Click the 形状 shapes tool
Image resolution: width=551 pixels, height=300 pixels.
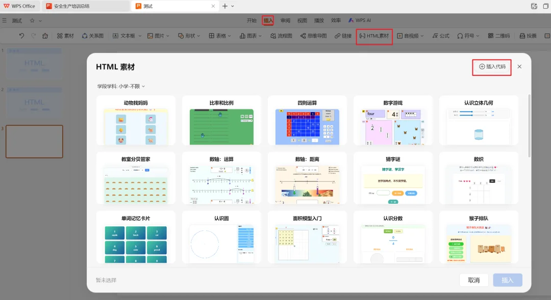(x=187, y=36)
